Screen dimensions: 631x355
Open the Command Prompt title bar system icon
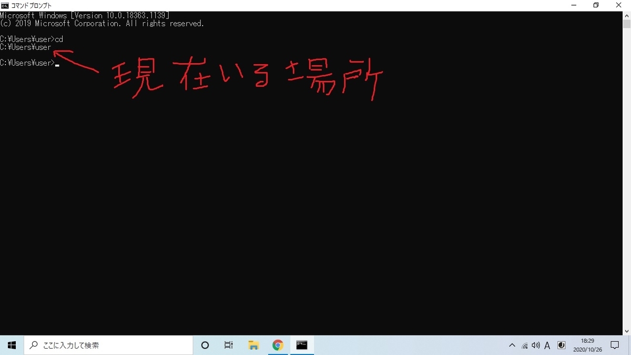5,5
